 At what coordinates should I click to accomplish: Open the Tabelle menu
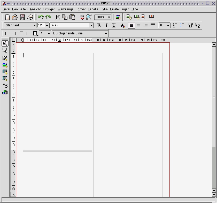pyautogui.click(x=93, y=9)
